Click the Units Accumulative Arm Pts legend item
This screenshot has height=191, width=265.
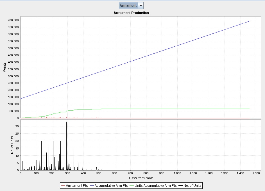[155, 186]
